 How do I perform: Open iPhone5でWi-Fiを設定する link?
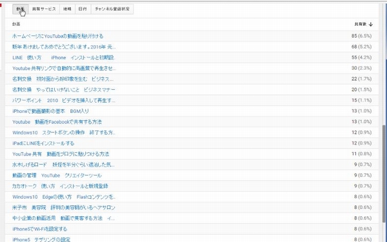(40, 229)
